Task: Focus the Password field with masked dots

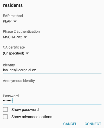Action: tap(52, 101)
